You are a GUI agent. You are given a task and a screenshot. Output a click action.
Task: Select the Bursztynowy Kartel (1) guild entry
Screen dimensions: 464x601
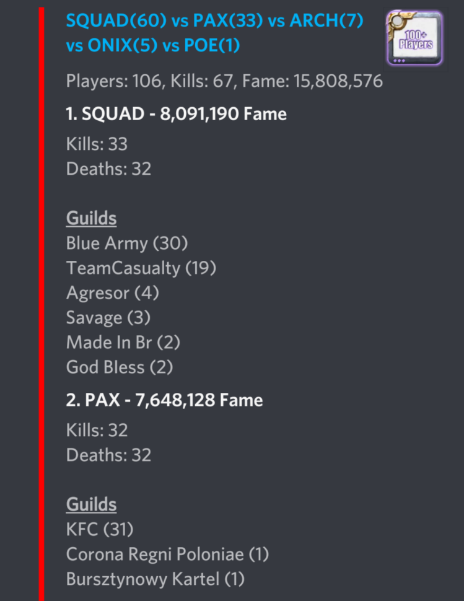click(155, 579)
